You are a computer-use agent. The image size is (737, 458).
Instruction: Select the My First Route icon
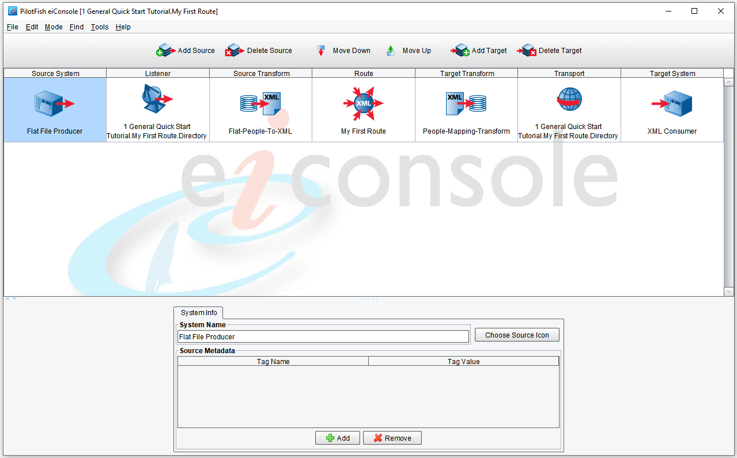click(x=364, y=103)
